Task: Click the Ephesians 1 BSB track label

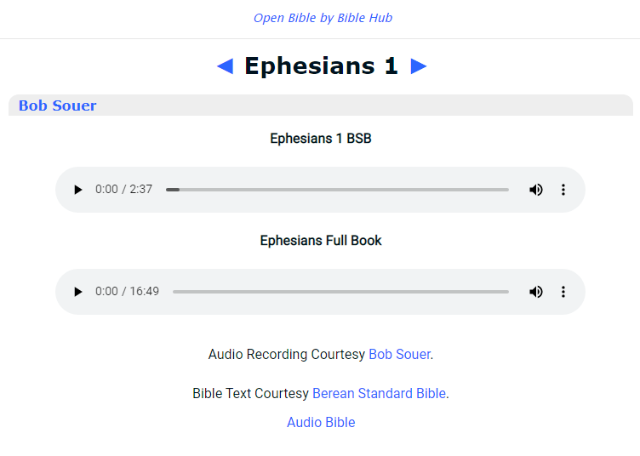Action: tap(321, 139)
